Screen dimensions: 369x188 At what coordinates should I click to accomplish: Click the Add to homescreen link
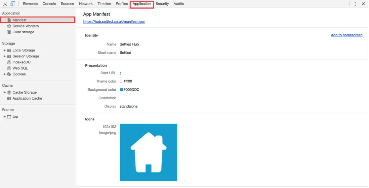coord(347,35)
